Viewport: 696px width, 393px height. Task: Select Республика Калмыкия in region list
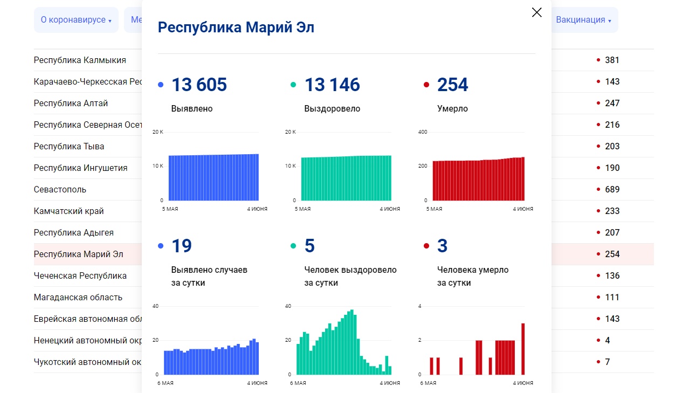80,60
